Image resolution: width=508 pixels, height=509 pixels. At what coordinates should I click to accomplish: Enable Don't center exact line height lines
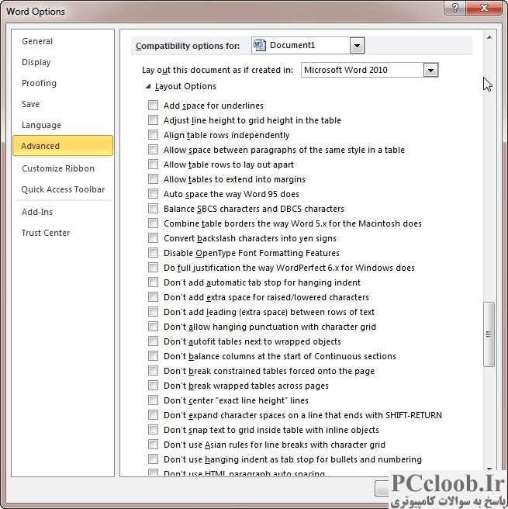point(153,400)
